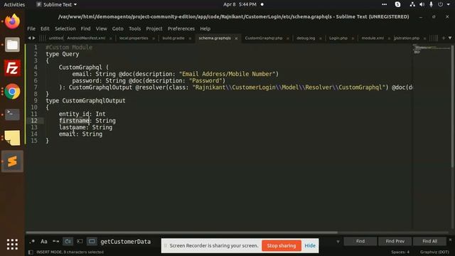Go to previous tab with left arrow
This screenshot has height=256, width=455.
(x=29, y=38)
